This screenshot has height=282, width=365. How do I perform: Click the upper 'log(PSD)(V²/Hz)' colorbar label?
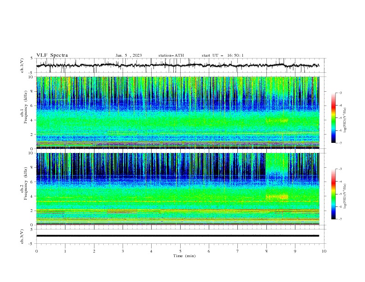345,120
